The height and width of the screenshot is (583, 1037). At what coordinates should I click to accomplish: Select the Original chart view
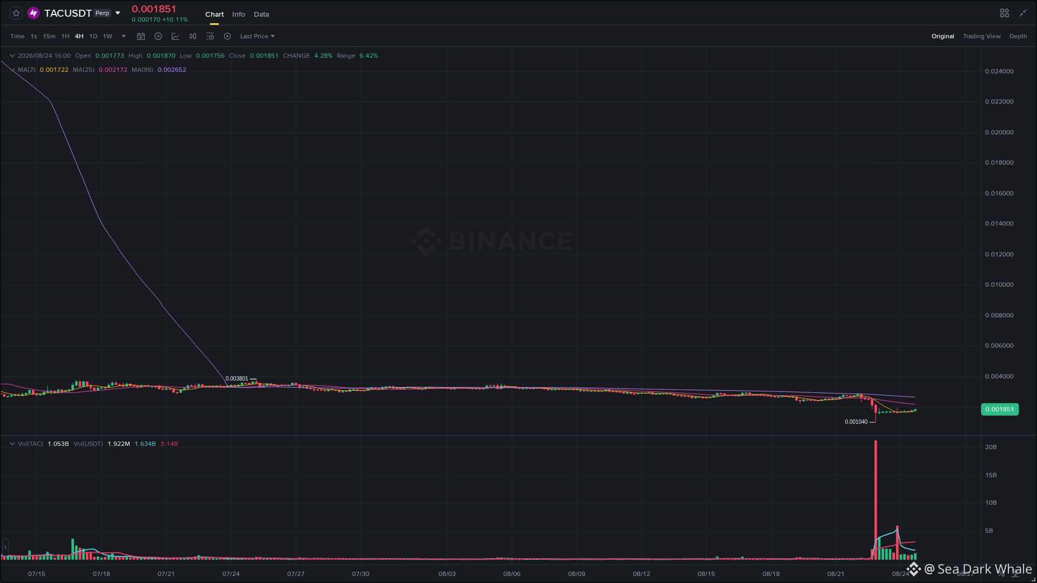point(943,36)
